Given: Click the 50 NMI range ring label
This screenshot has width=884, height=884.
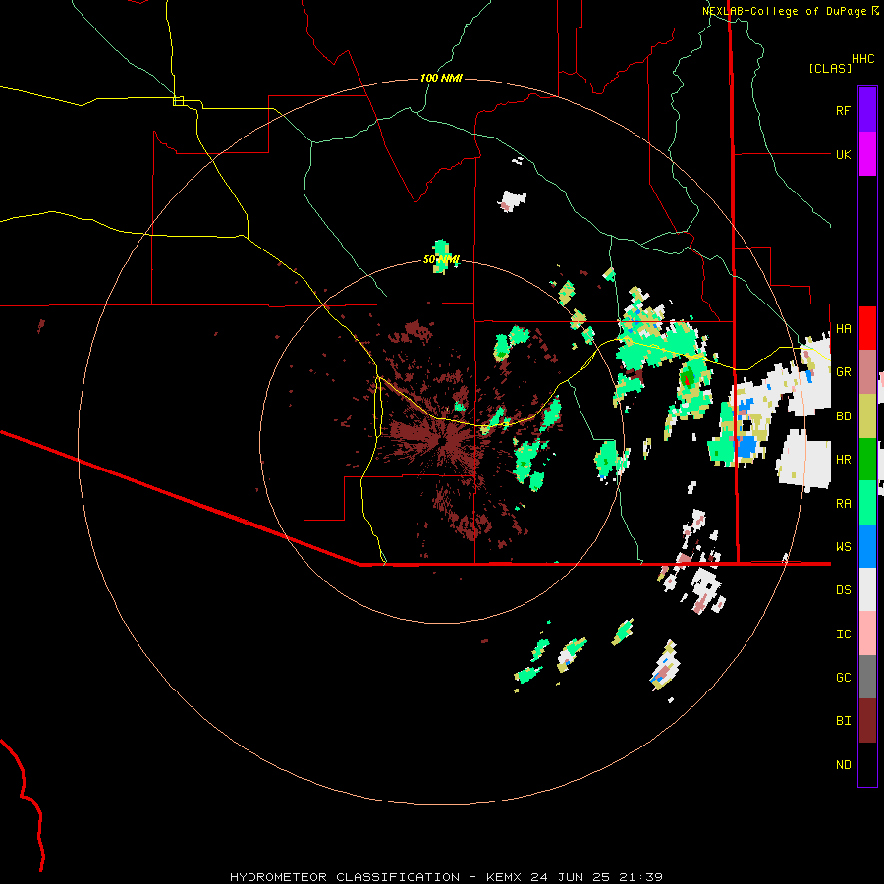Looking at the screenshot, I should pos(441,260).
